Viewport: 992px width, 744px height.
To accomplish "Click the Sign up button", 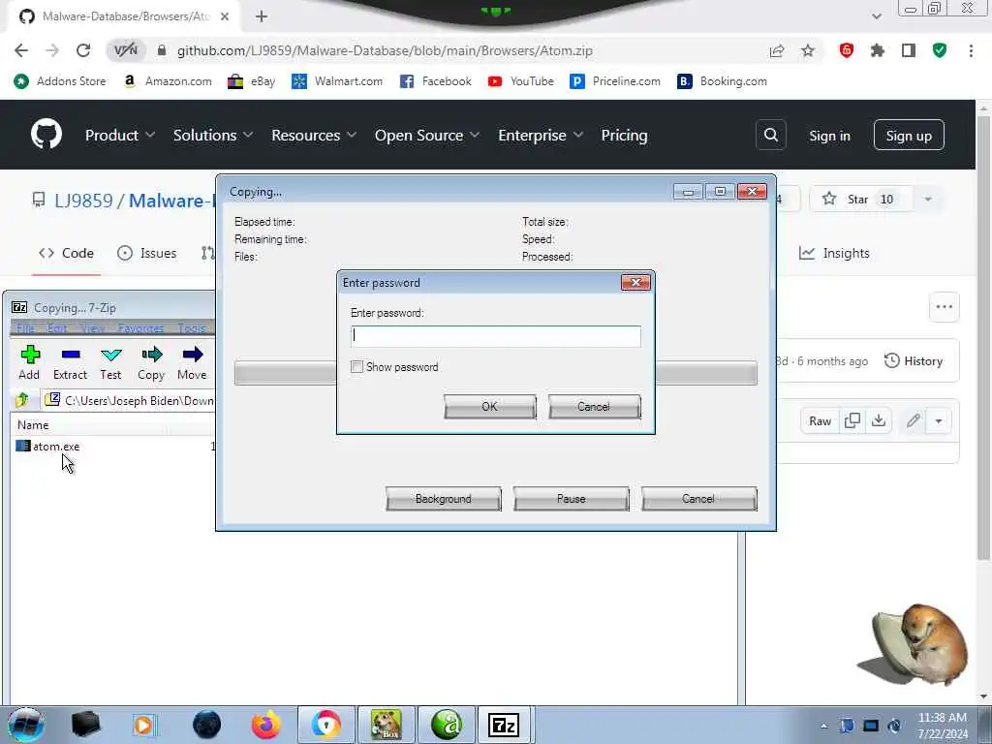I will click(909, 136).
